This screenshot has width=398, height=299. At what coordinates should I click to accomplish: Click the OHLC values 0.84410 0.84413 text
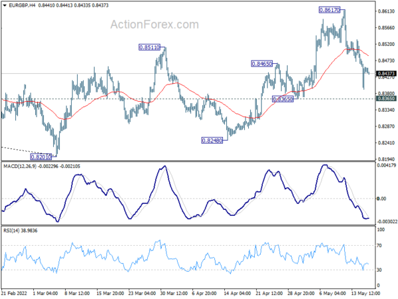(55, 5)
